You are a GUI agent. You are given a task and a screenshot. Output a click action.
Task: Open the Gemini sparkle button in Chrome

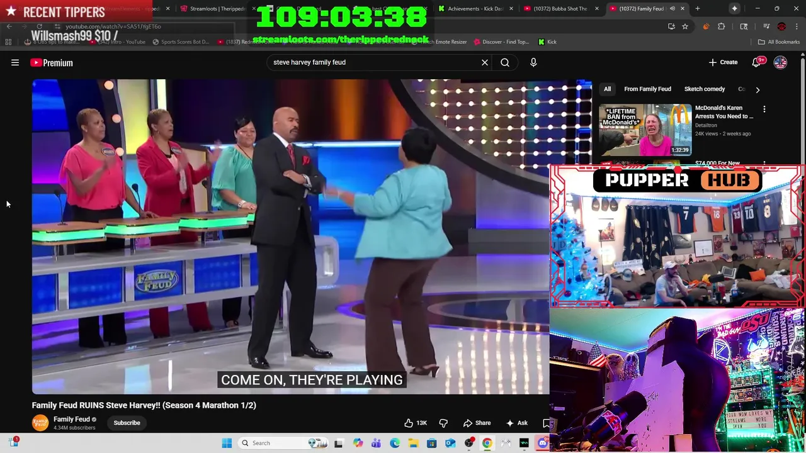734,9
